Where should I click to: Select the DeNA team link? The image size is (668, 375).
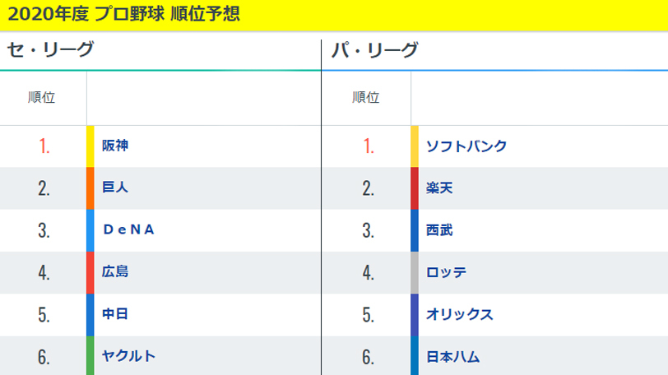click(129, 230)
